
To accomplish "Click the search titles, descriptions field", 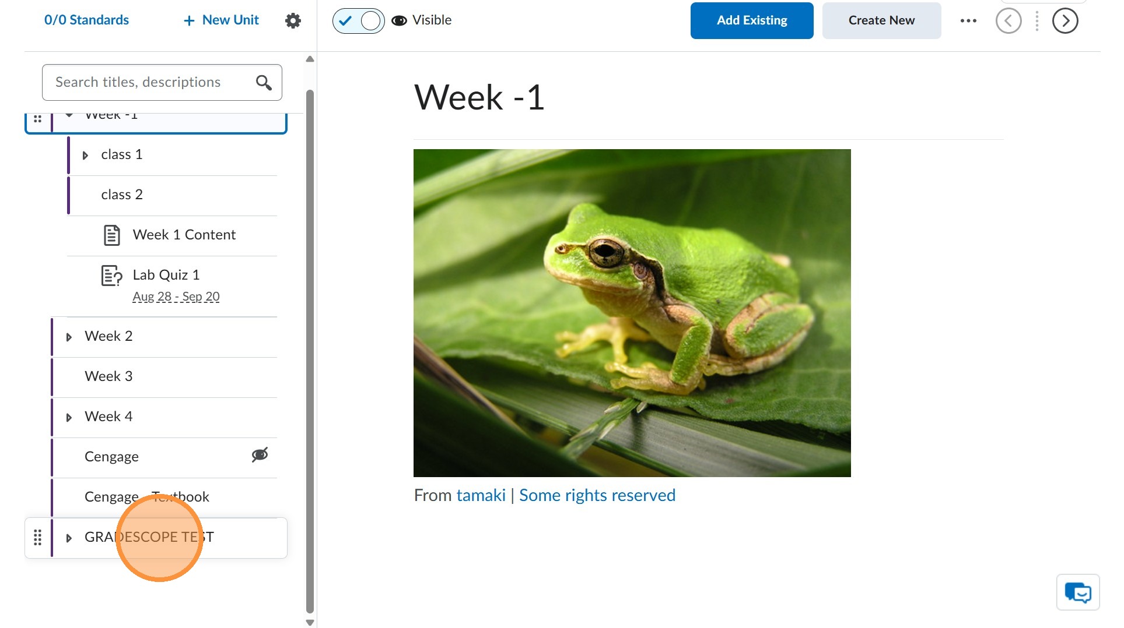I will click(x=149, y=83).
